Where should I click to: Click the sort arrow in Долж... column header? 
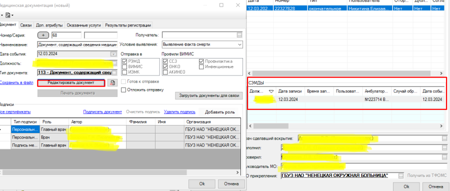(271, 91)
